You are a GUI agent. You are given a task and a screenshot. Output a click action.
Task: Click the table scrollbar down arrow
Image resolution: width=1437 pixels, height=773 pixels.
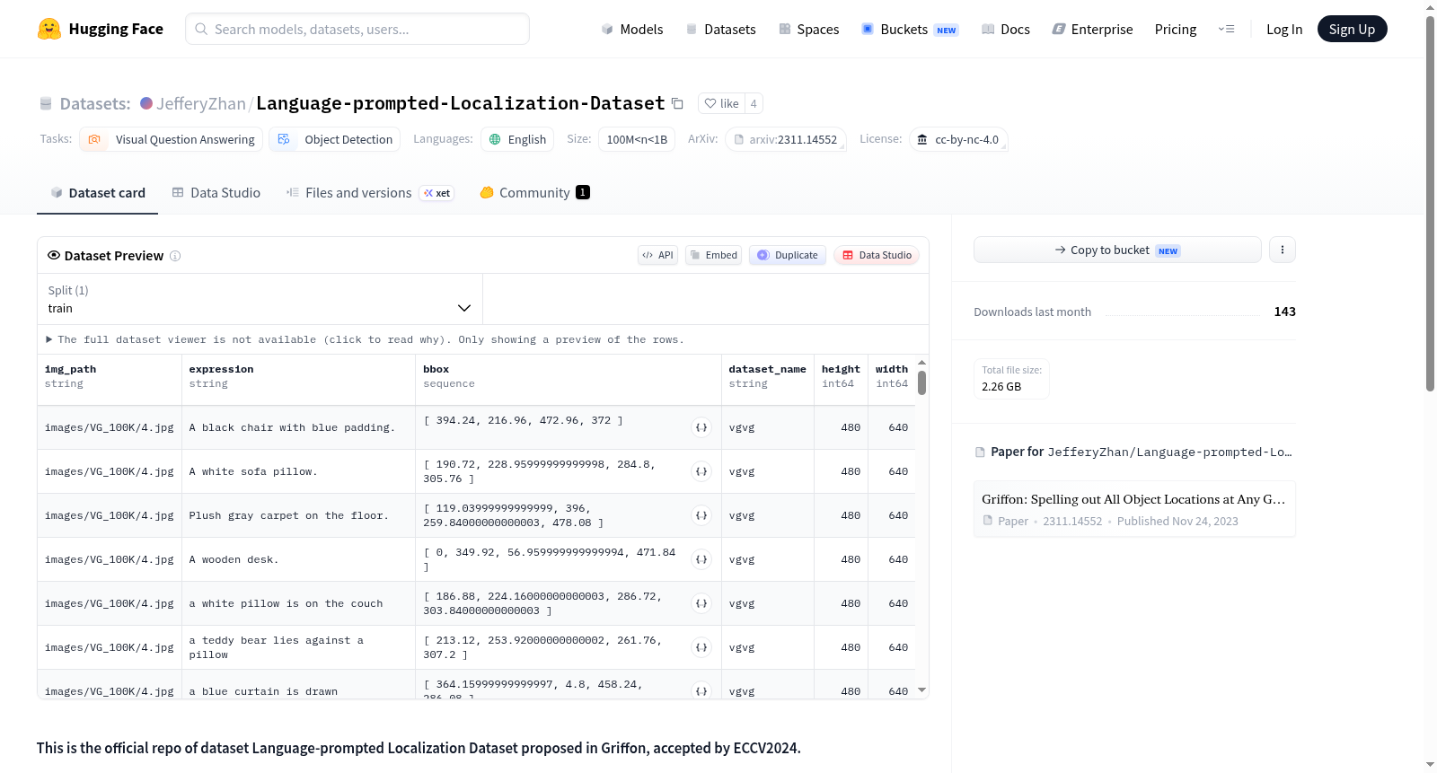point(921,690)
